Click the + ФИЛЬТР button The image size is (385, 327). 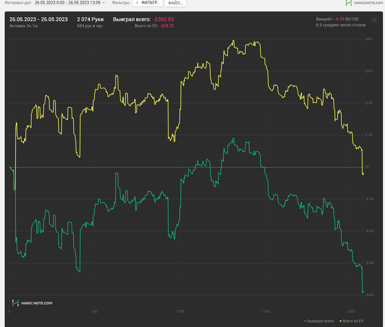tap(147, 3)
